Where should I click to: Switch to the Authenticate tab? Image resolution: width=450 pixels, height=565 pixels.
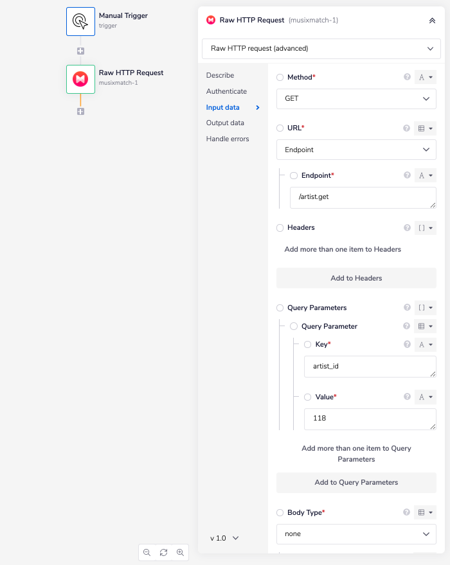click(x=226, y=91)
